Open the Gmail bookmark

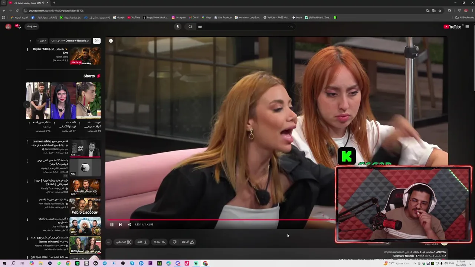pos(193,17)
